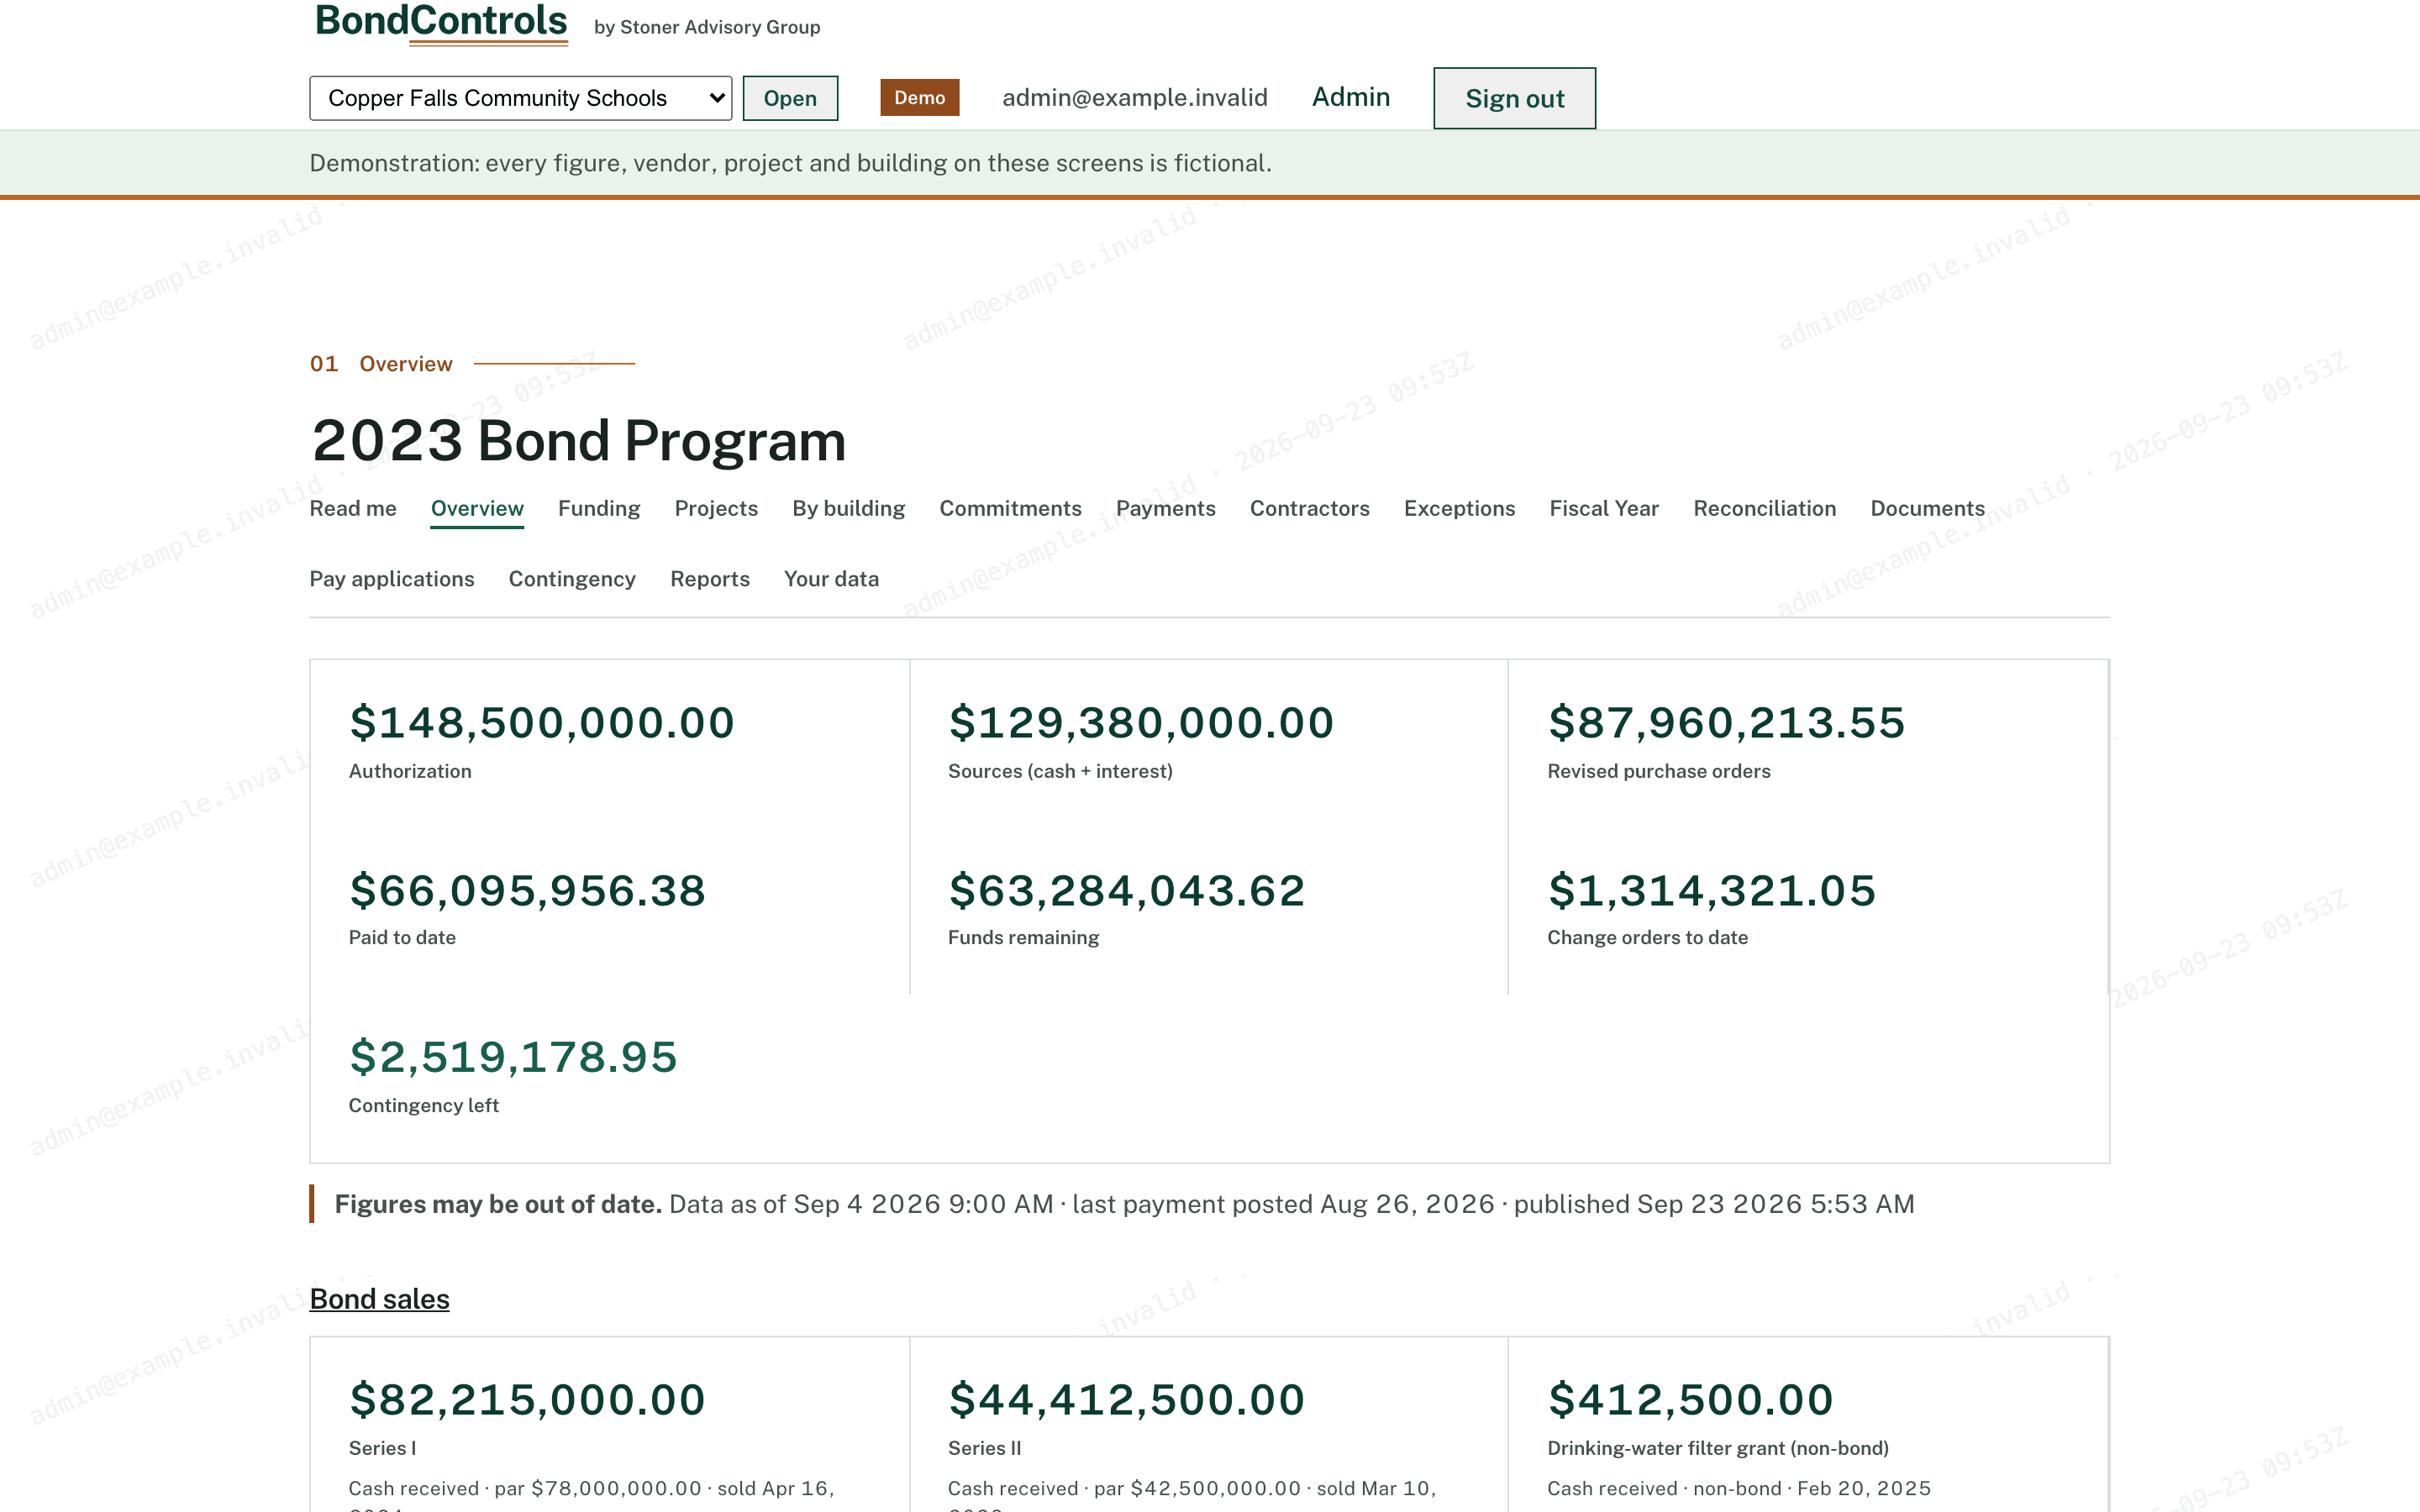
Task: Click the Series II $44,412,500.00 amount
Action: pos(1126,1399)
